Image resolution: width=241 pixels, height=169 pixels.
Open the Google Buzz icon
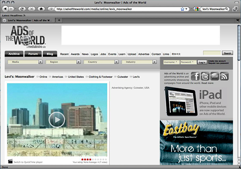click(214, 76)
